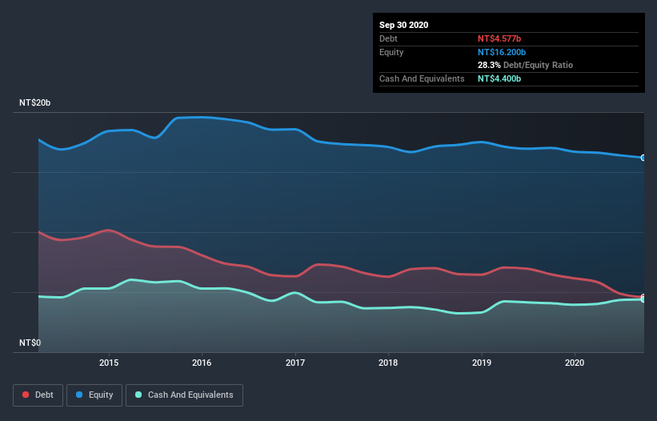This screenshot has height=421, width=657.
Task: Click the NT$4.400b cash value
Action: [x=499, y=78]
